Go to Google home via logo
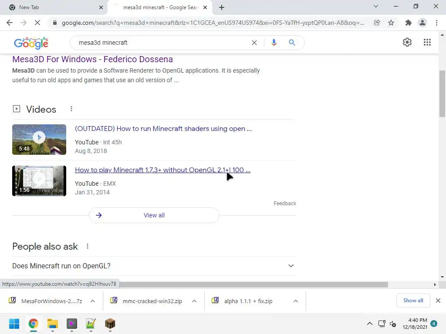 pos(31,43)
